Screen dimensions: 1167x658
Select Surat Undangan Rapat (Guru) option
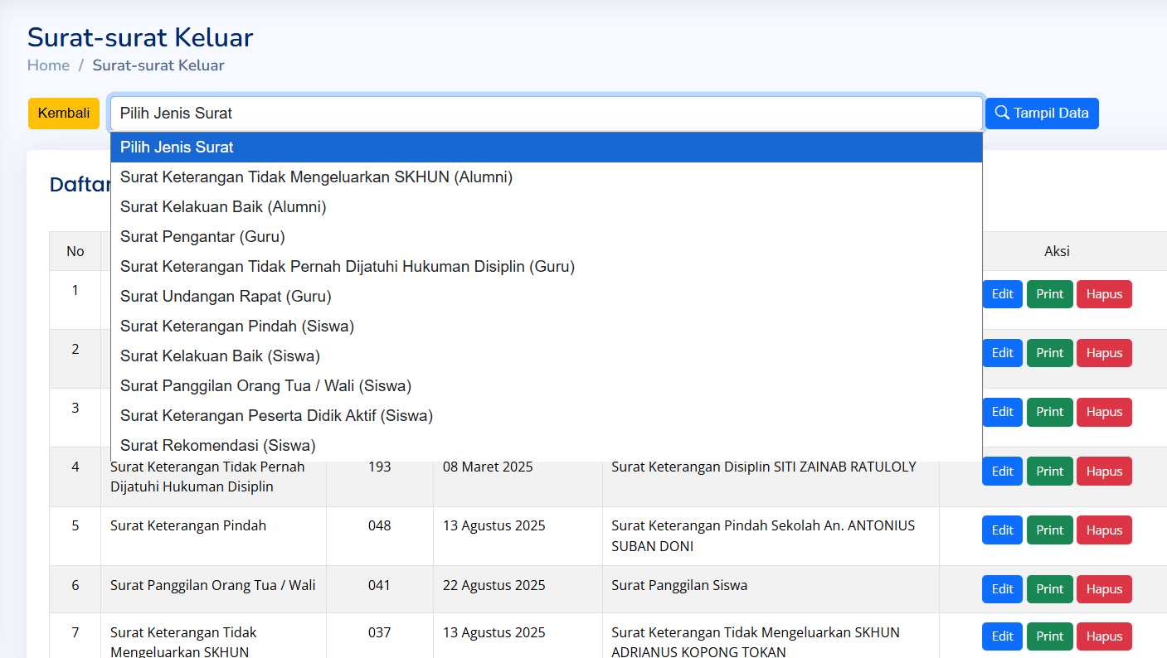coord(226,297)
